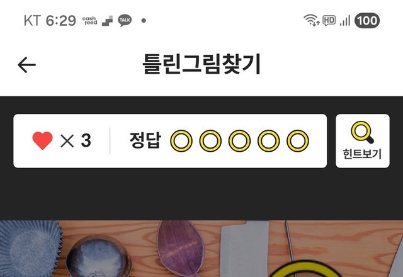Tap the cash feed status icon

tap(89, 21)
